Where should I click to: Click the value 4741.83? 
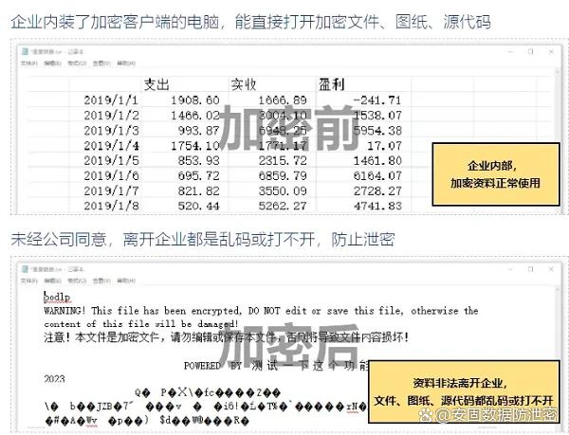[377, 206]
